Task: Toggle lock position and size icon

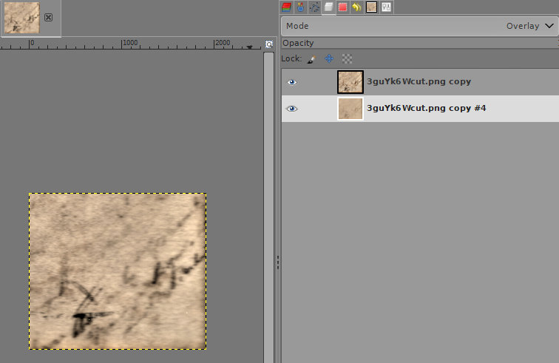Action: point(329,58)
